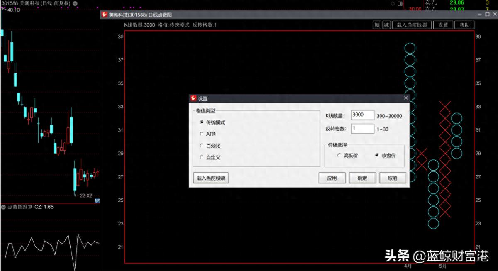Image resolution: width=498 pixels, height=271 pixels.
Task: Click the 反转格数 value field showing 1
Action: pyautogui.click(x=362, y=129)
